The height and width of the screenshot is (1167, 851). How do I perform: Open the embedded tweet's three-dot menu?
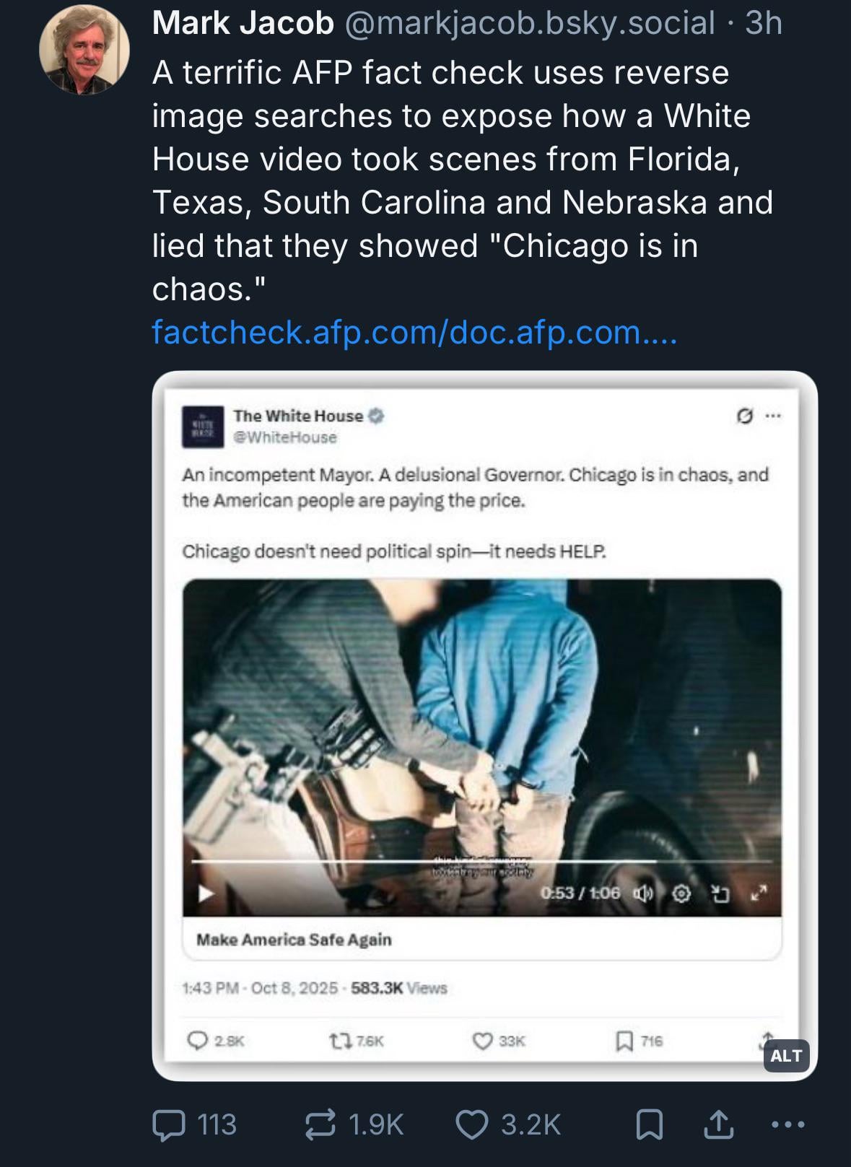pos(773,416)
